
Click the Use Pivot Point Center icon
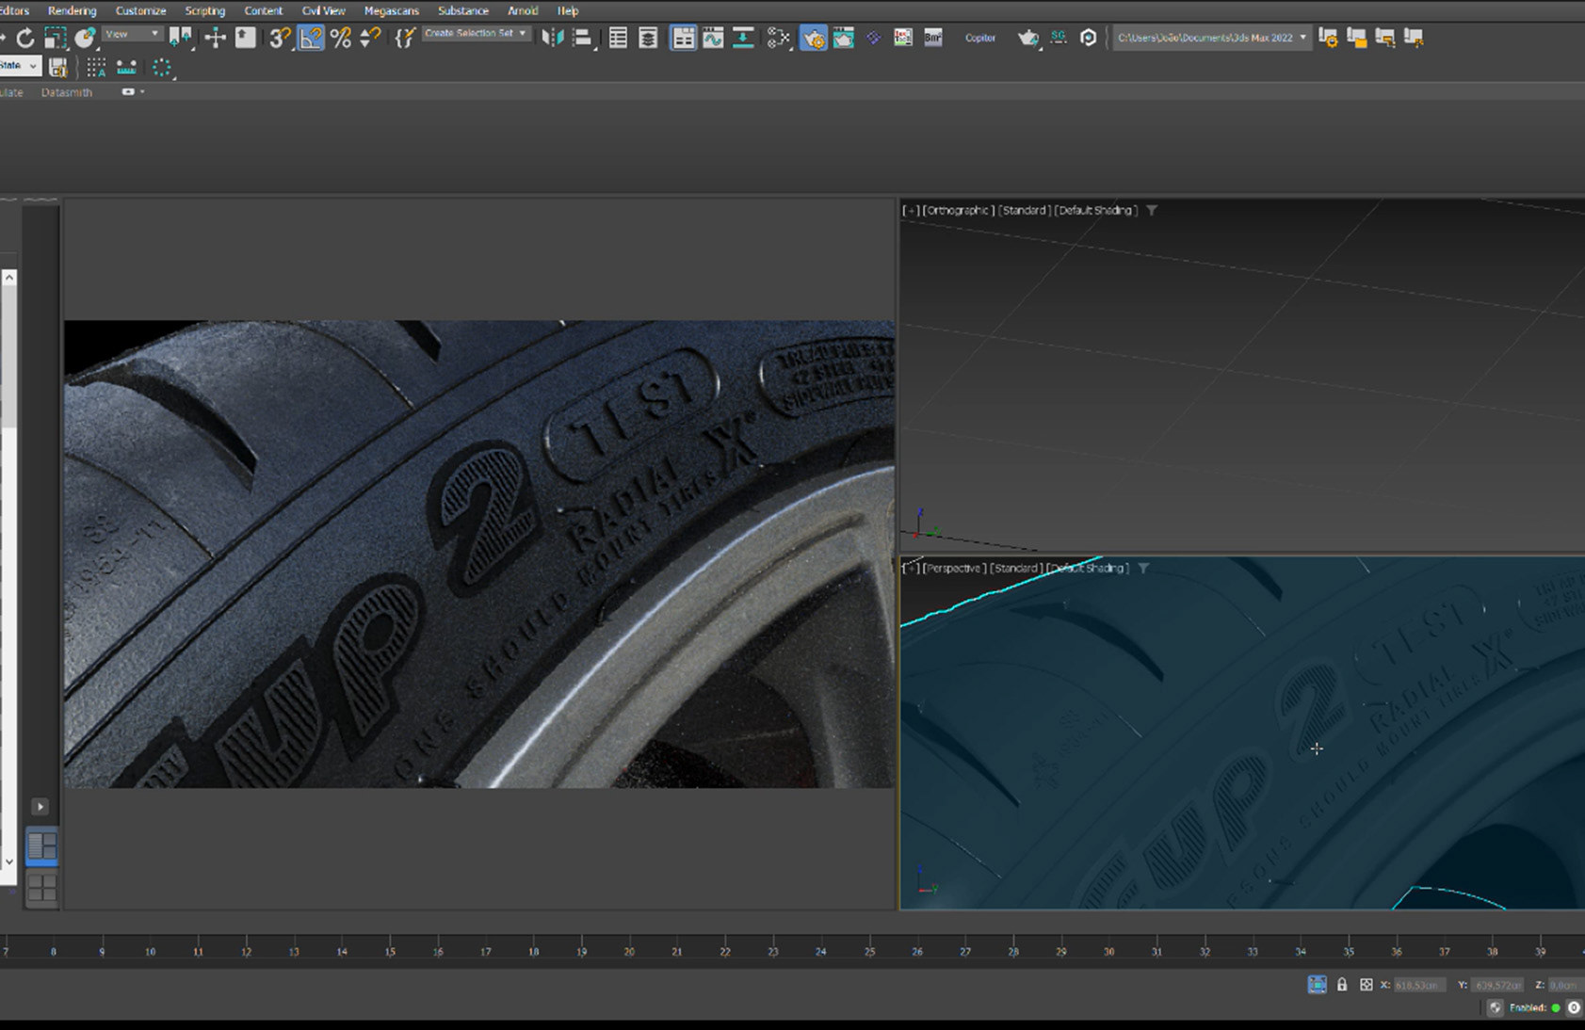point(181,38)
